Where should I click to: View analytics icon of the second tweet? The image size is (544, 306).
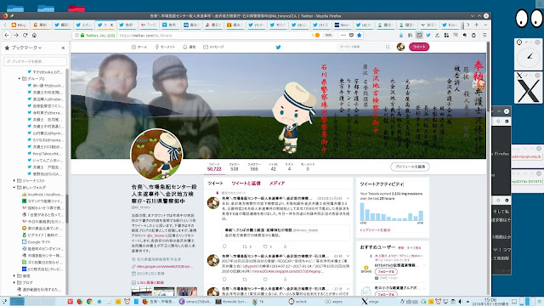point(286,280)
